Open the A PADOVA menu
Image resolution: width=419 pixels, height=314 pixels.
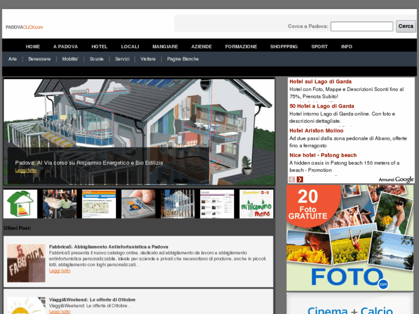(x=66, y=47)
